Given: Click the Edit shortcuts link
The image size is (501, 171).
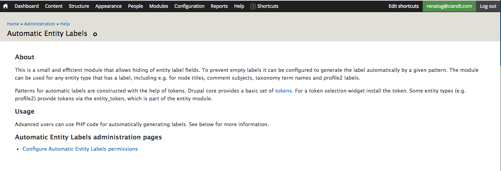Looking at the screenshot, I should (x=404, y=6).
